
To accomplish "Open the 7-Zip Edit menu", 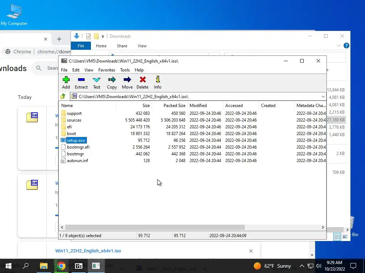I will tap(76, 70).
